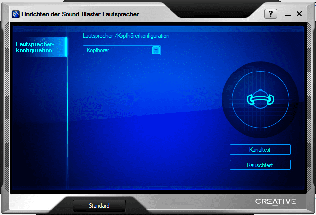Click the Kopfhörer combo box field

(122, 50)
